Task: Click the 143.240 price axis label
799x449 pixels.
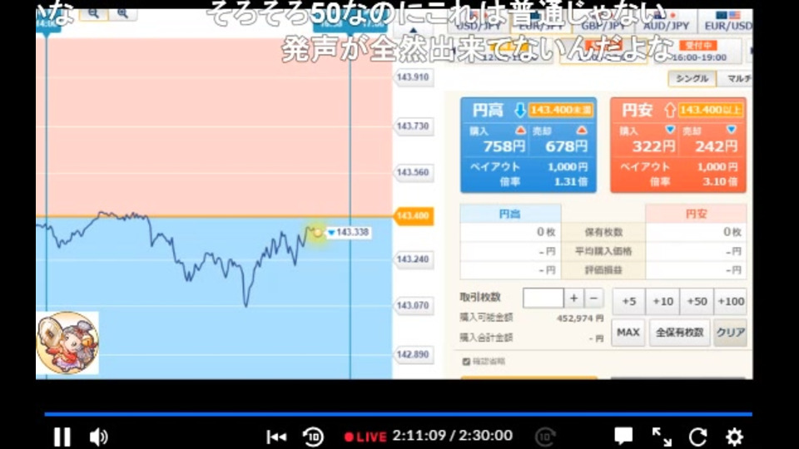Action: coord(414,259)
